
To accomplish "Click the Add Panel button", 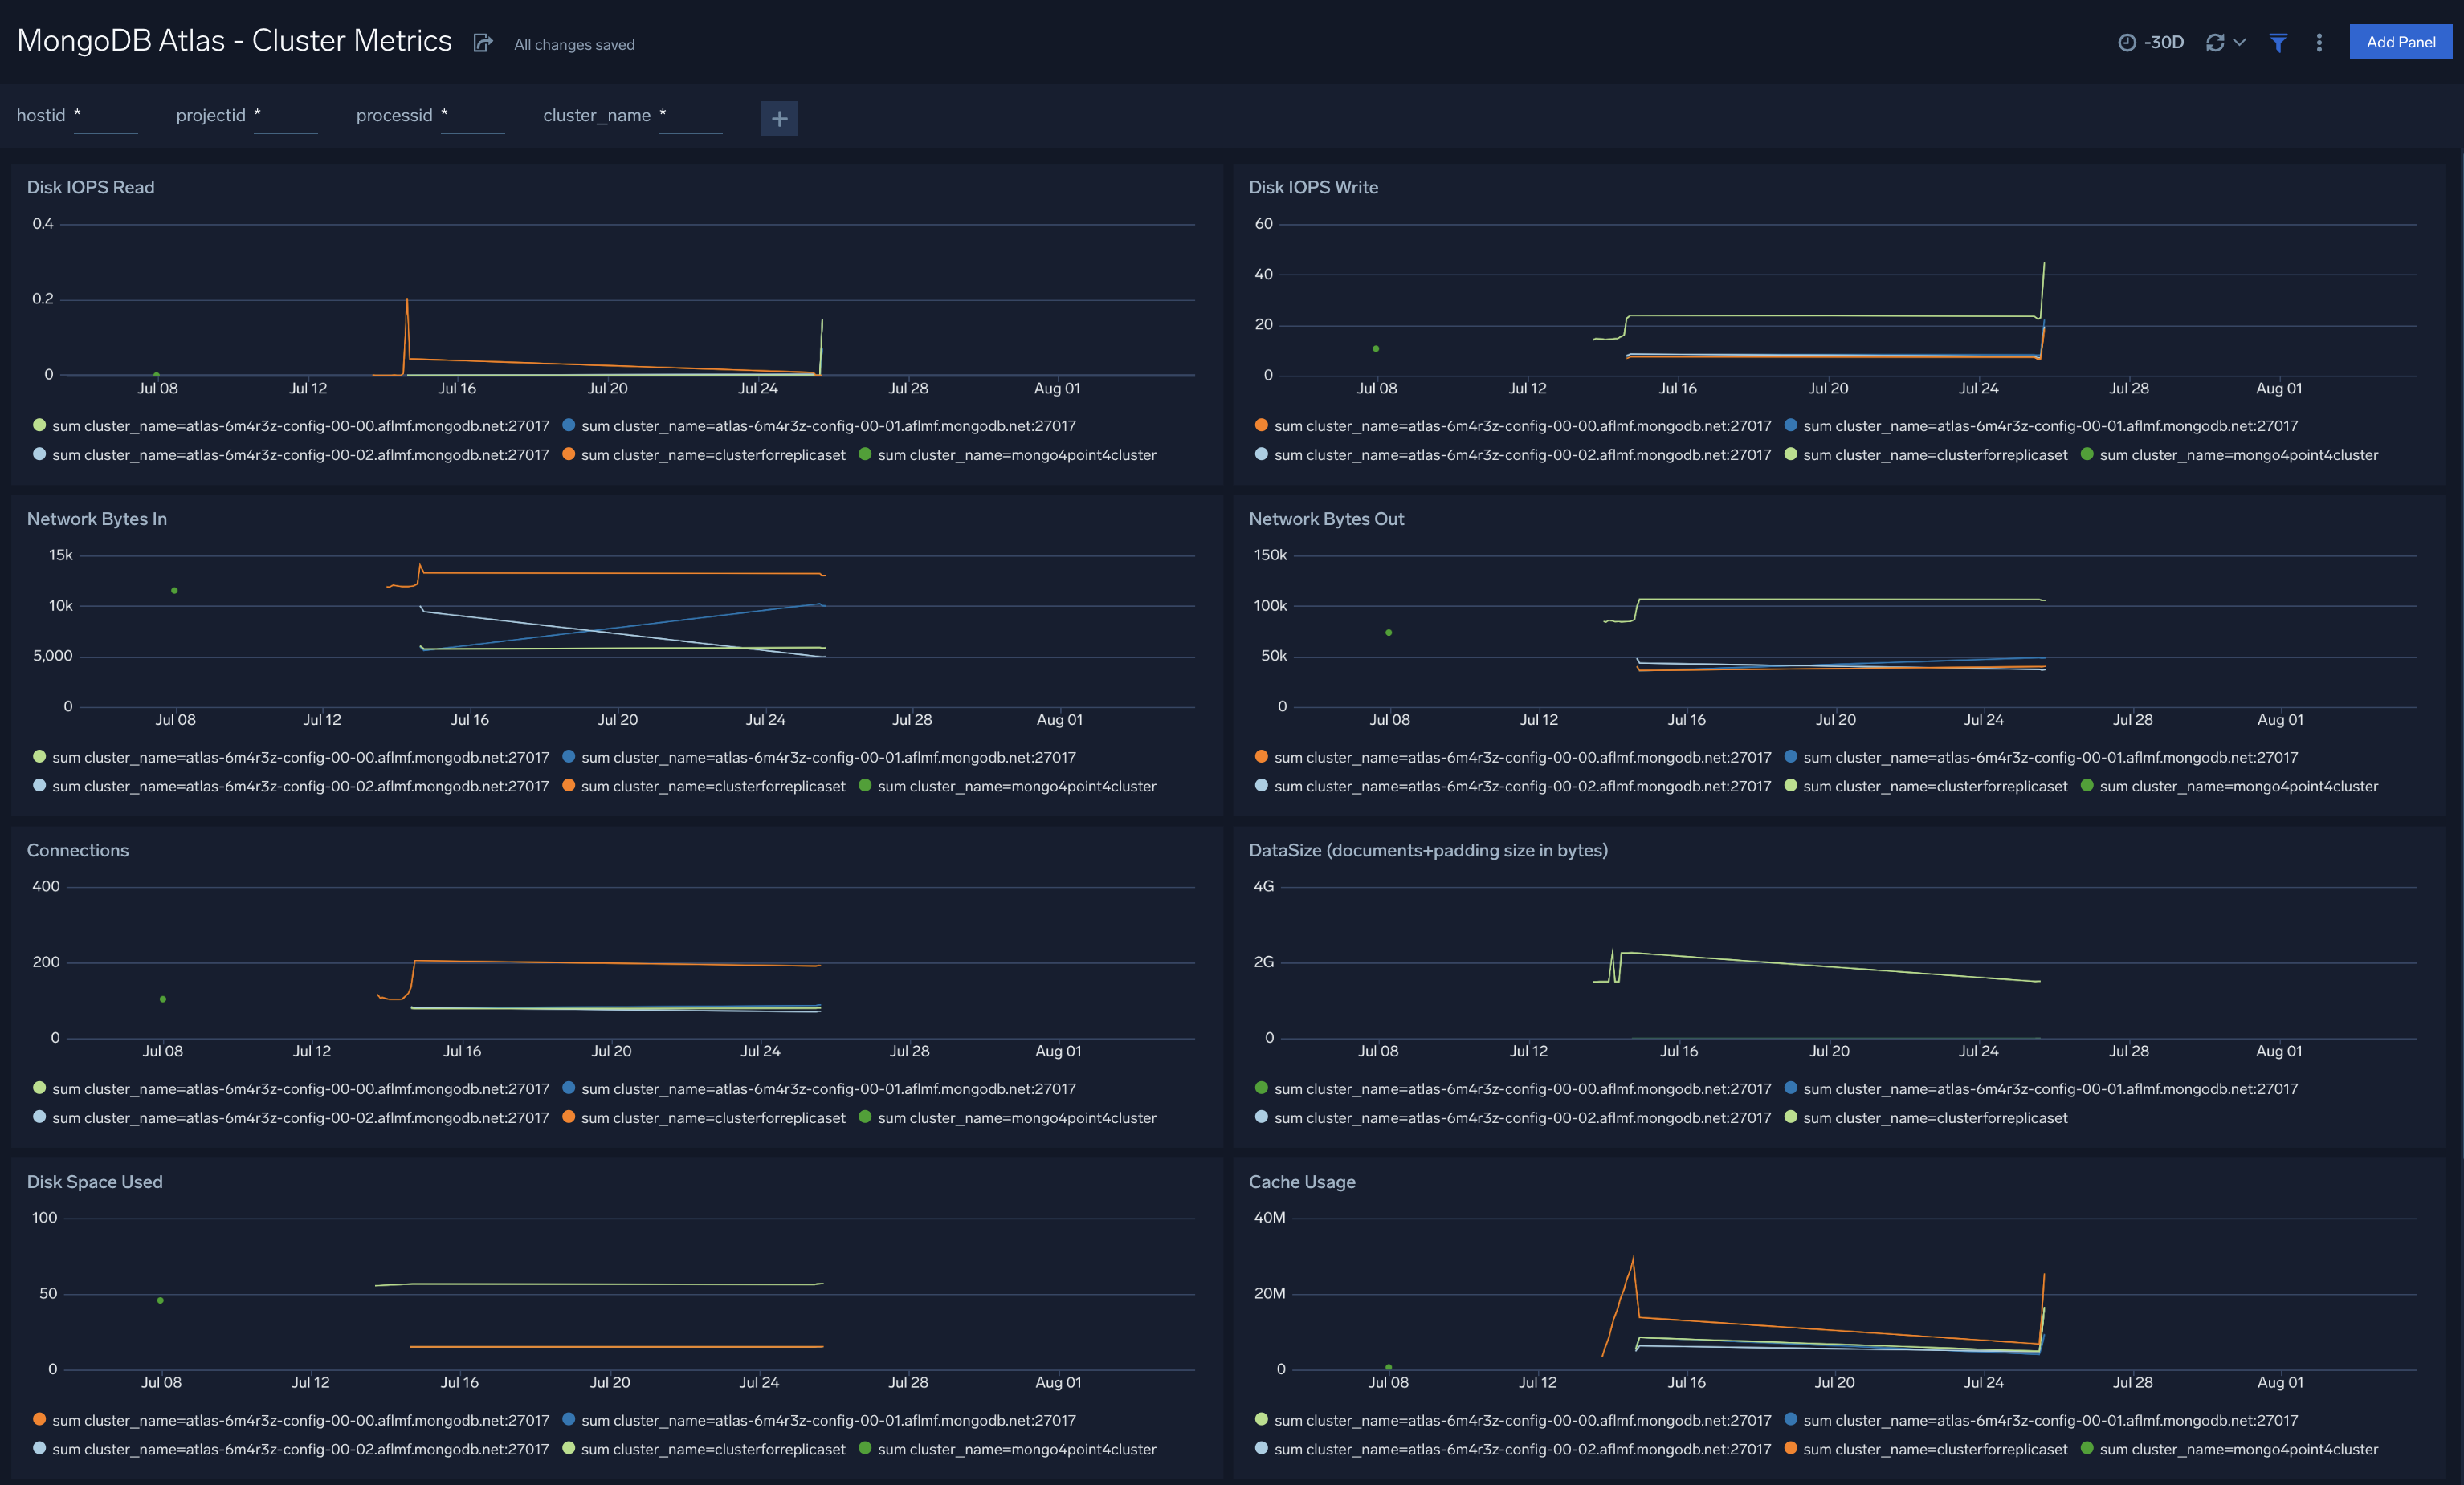I will [x=2400, y=42].
